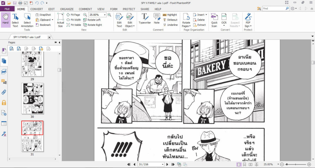Choose the Select Annotation tool
The image size is (315, 168).
point(27,20)
